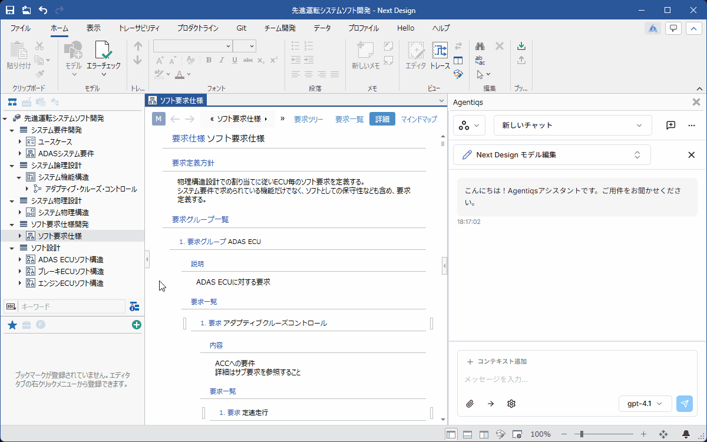707x442 pixels.
Task: Click the save icon in the title bar
Action: click(x=10, y=10)
